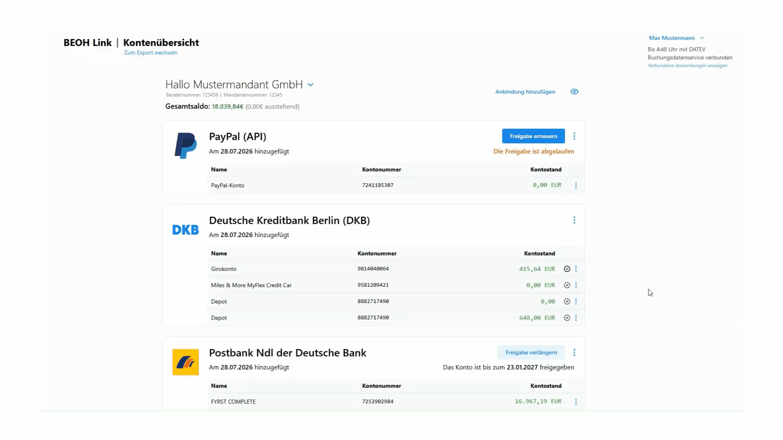Open the PayPal-Konto row options menu
The height and width of the screenshot is (440, 783).
pos(576,185)
